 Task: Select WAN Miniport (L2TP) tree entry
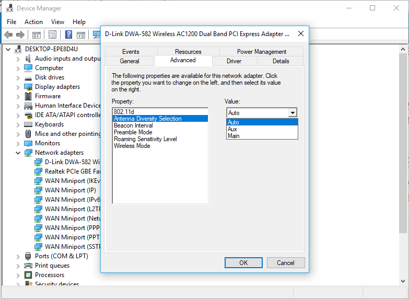click(x=73, y=209)
